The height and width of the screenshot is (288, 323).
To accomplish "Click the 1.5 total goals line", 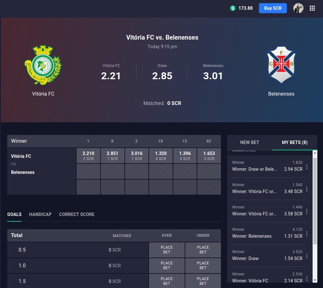I will click(x=22, y=281).
